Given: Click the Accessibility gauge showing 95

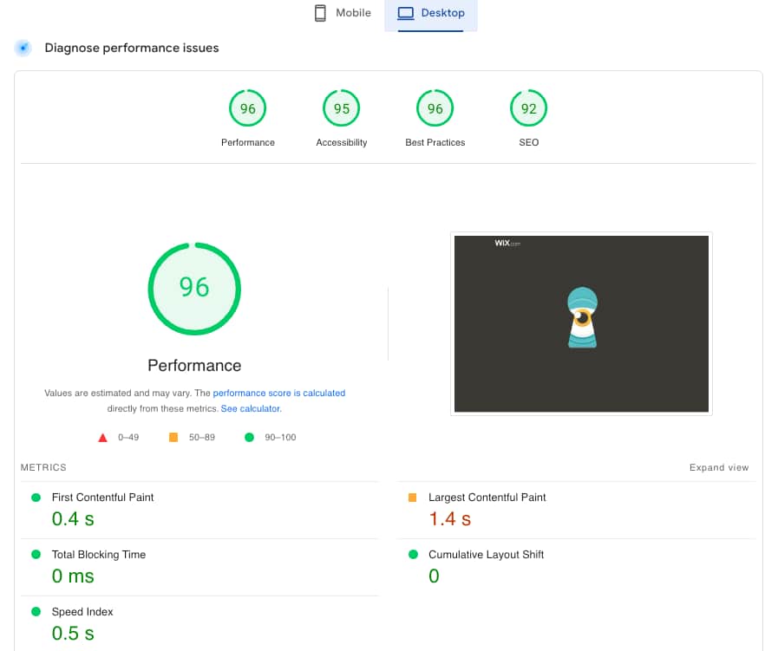Looking at the screenshot, I should coord(341,107).
